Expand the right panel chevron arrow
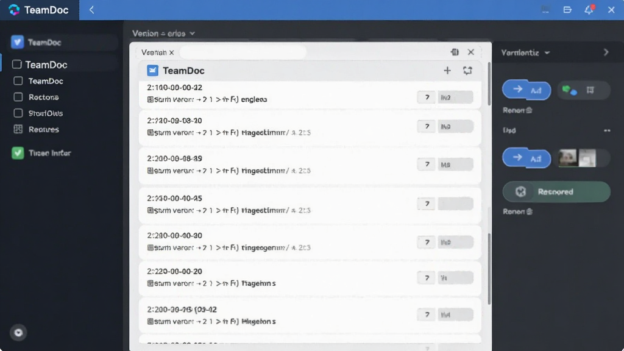624x351 pixels. pyautogui.click(x=606, y=52)
